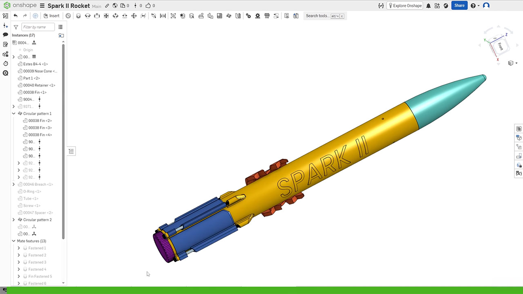Select 00039 Nose Cone instance
This screenshot has width=523, height=294.
[40, 71]
